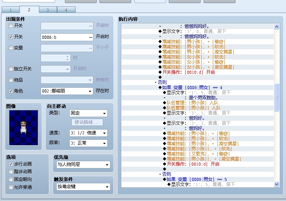Switch to event page tab 4
Viewport: 286px width, 201px height.
[x=66, y=10]
